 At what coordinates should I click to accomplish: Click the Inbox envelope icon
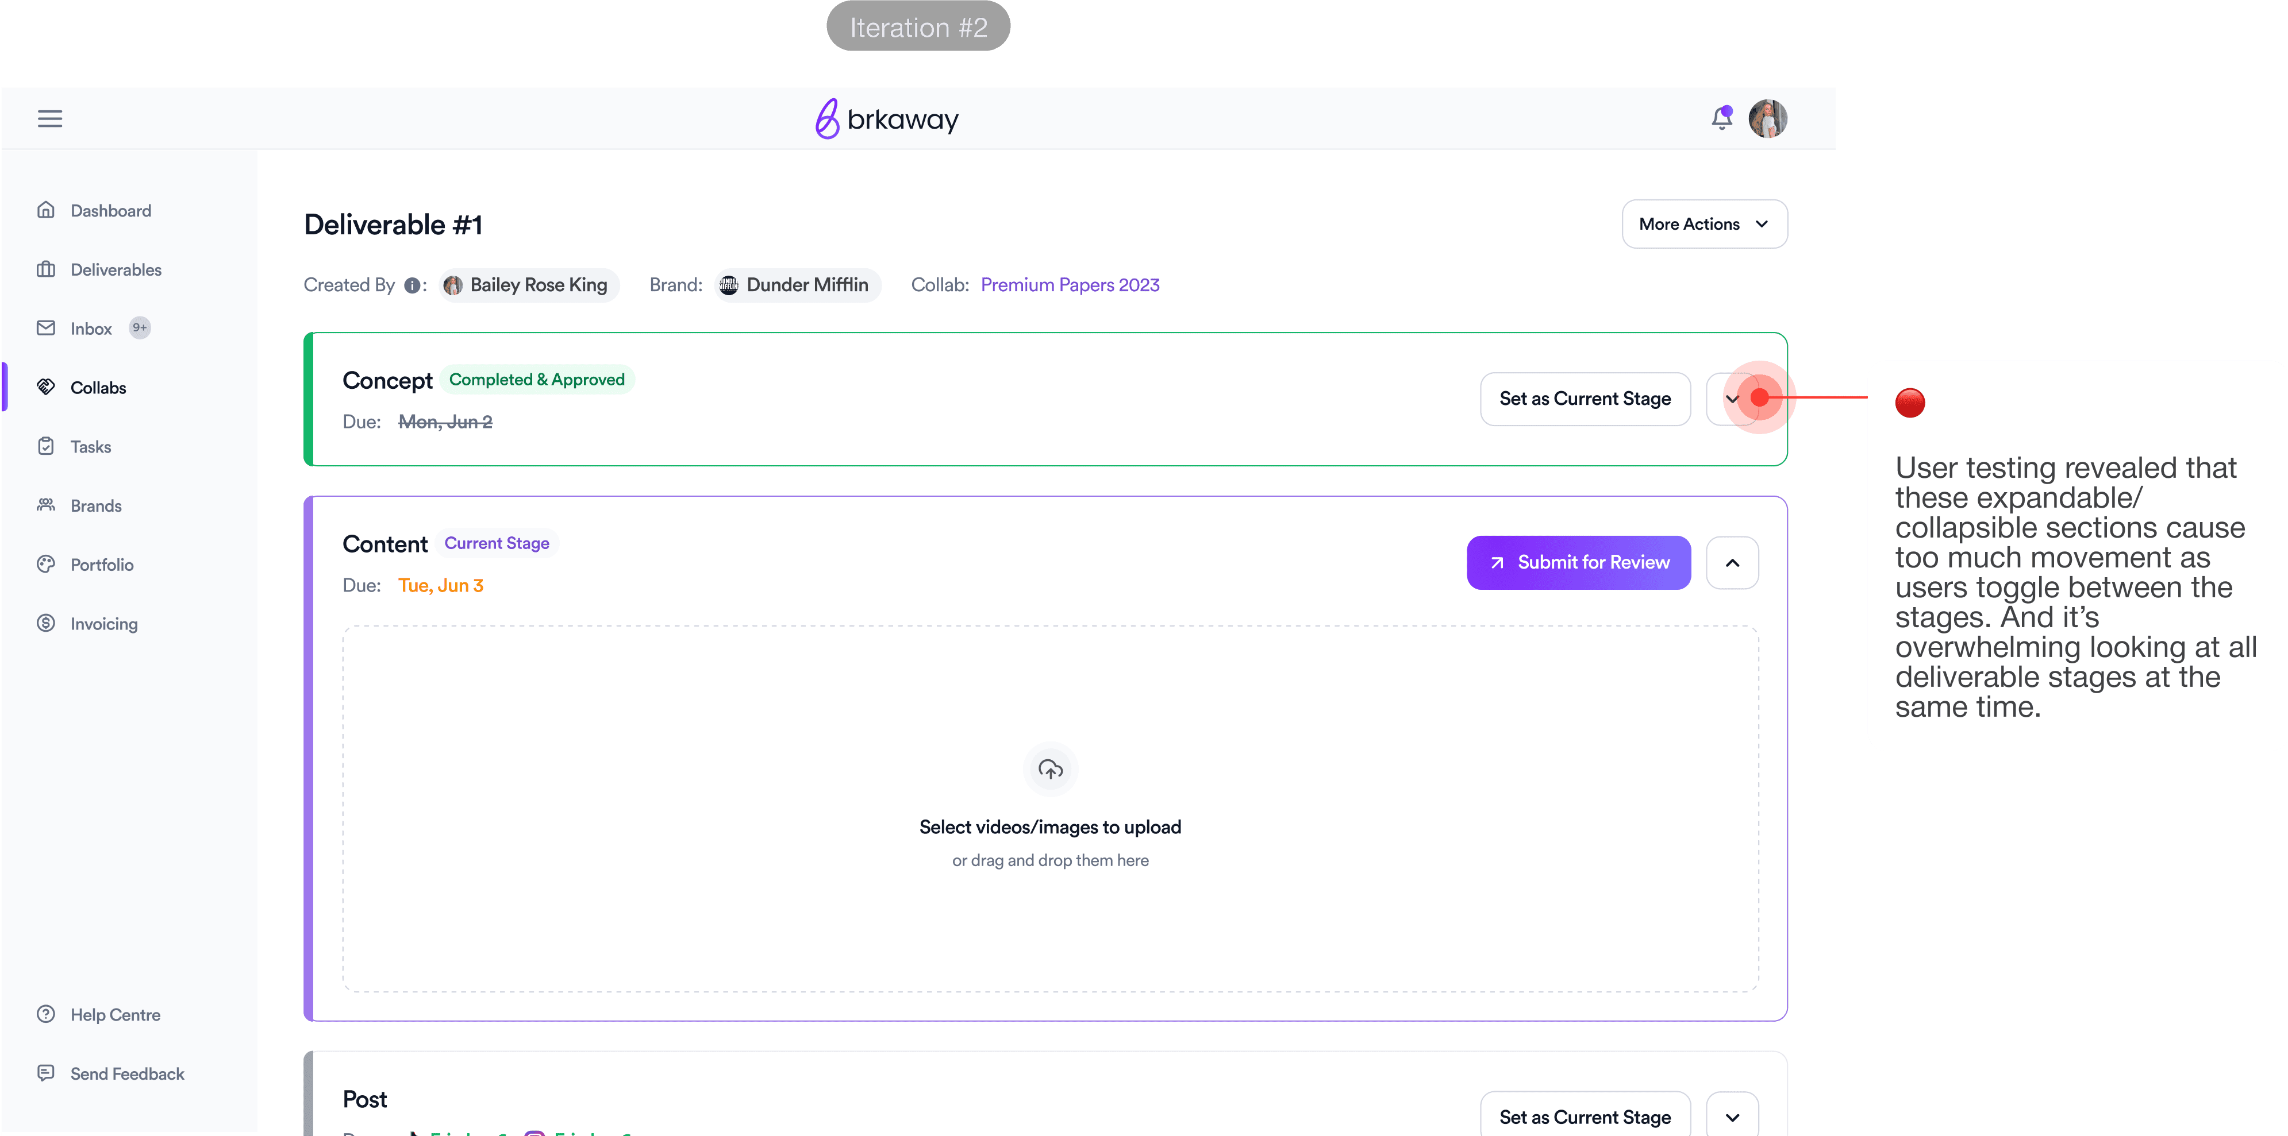tap(46, 329)
